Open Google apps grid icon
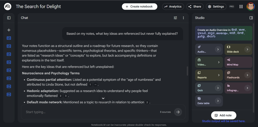This screenshot has height=127, width=258. pos(241,7)
